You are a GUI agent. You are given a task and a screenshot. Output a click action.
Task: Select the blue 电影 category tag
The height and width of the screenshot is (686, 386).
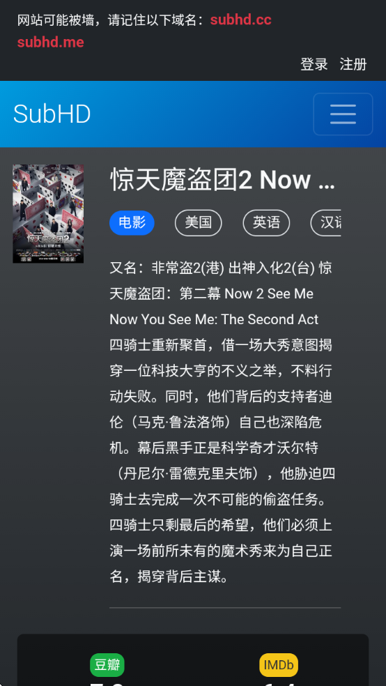[132, 222]
